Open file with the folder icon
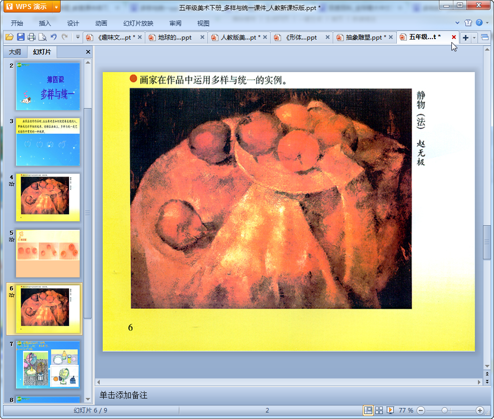The width and height of the screenshot is (494, 419). [x=10, y=37]
